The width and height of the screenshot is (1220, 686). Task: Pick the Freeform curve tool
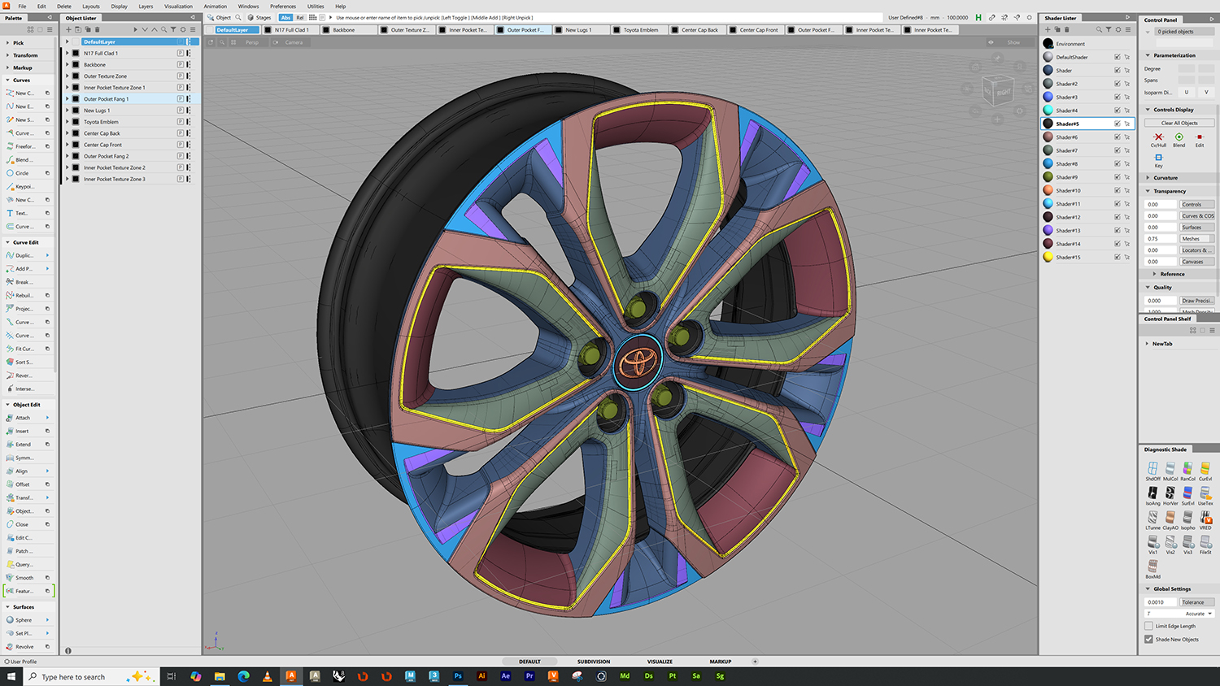22,146
